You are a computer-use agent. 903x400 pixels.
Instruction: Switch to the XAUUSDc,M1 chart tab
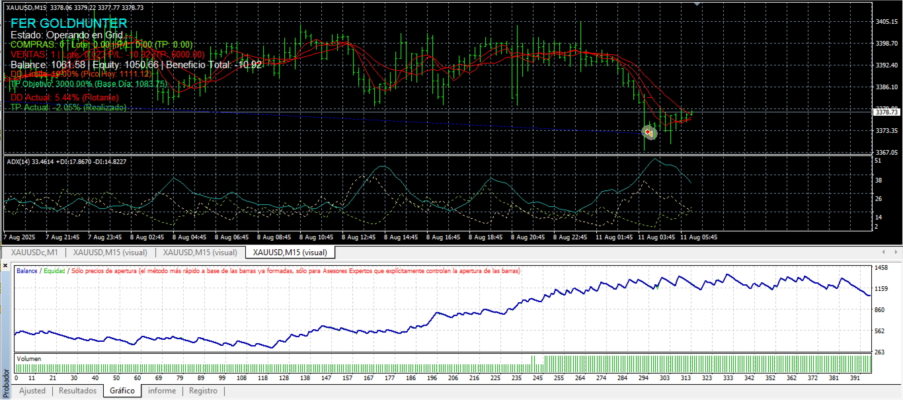point(34,253)
